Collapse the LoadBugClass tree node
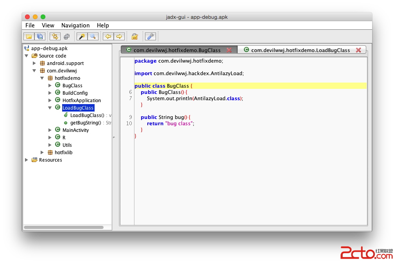The height and width of the screenshot is (263, 394). [x=50, y=108]
